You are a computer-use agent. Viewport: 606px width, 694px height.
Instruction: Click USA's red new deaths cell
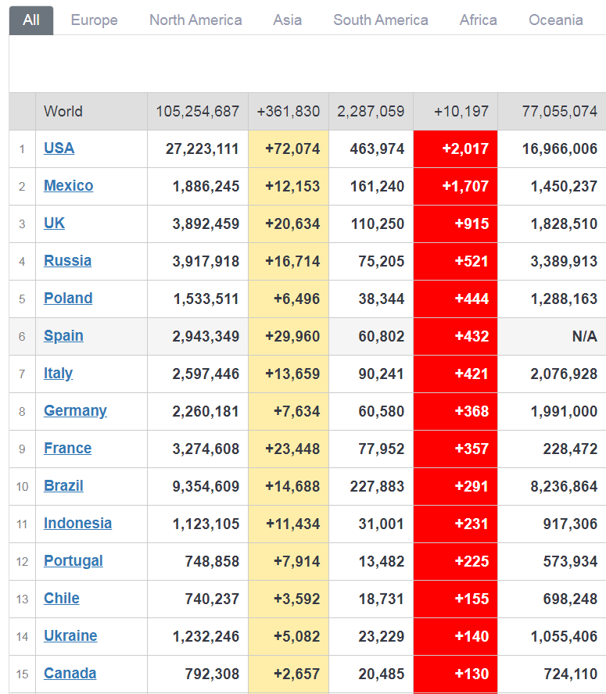pyautogui.click(x=455, y=148)
